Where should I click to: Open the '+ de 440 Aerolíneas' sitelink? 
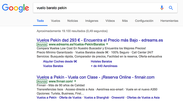coord(104,66)
